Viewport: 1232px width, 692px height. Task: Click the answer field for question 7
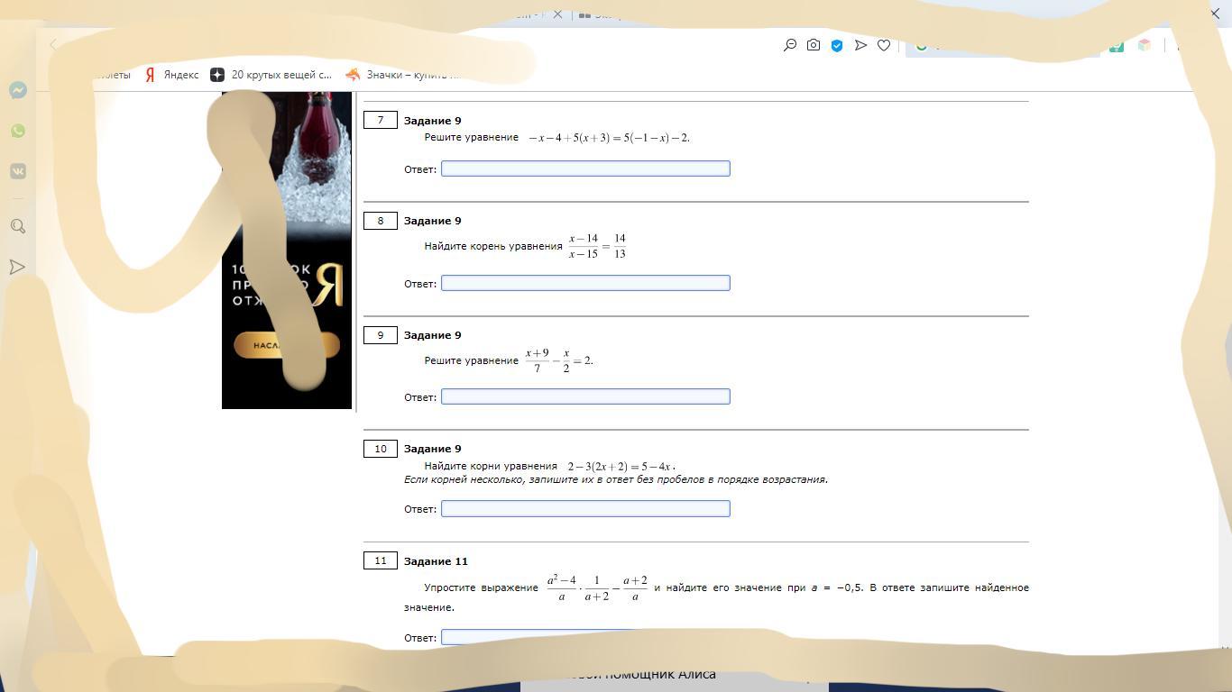(x=585, y=168)
